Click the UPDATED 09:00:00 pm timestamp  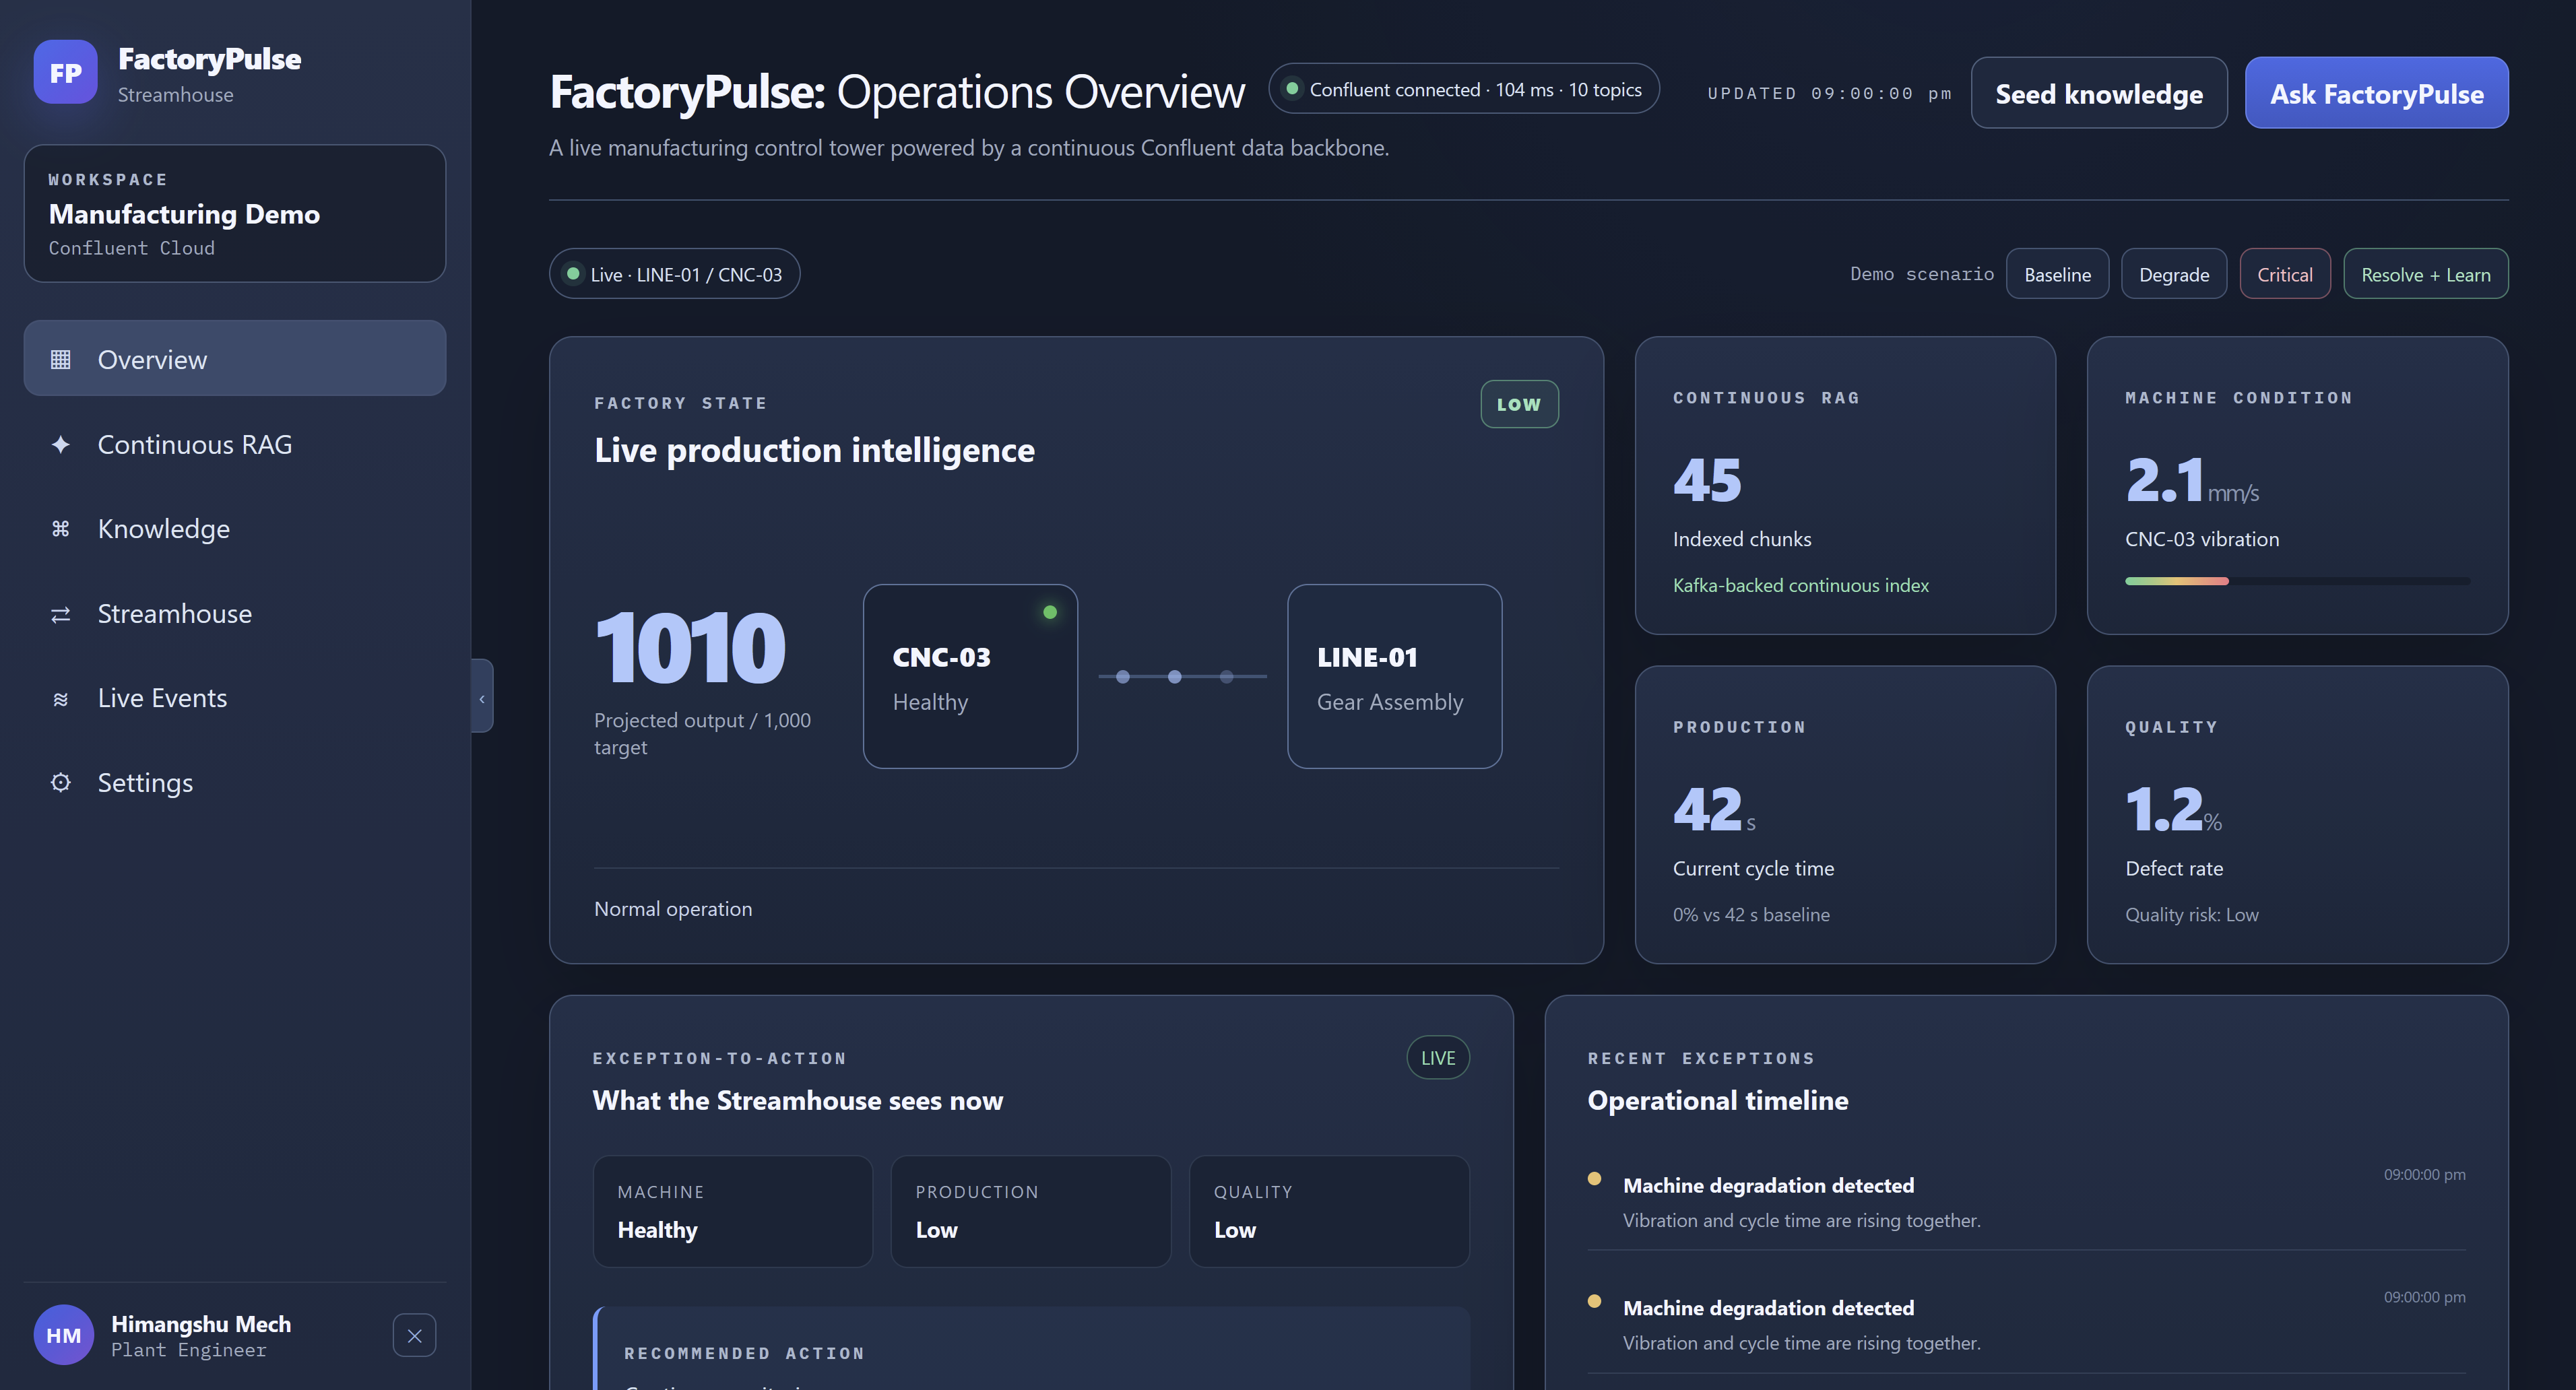[x=1829, y=94]
